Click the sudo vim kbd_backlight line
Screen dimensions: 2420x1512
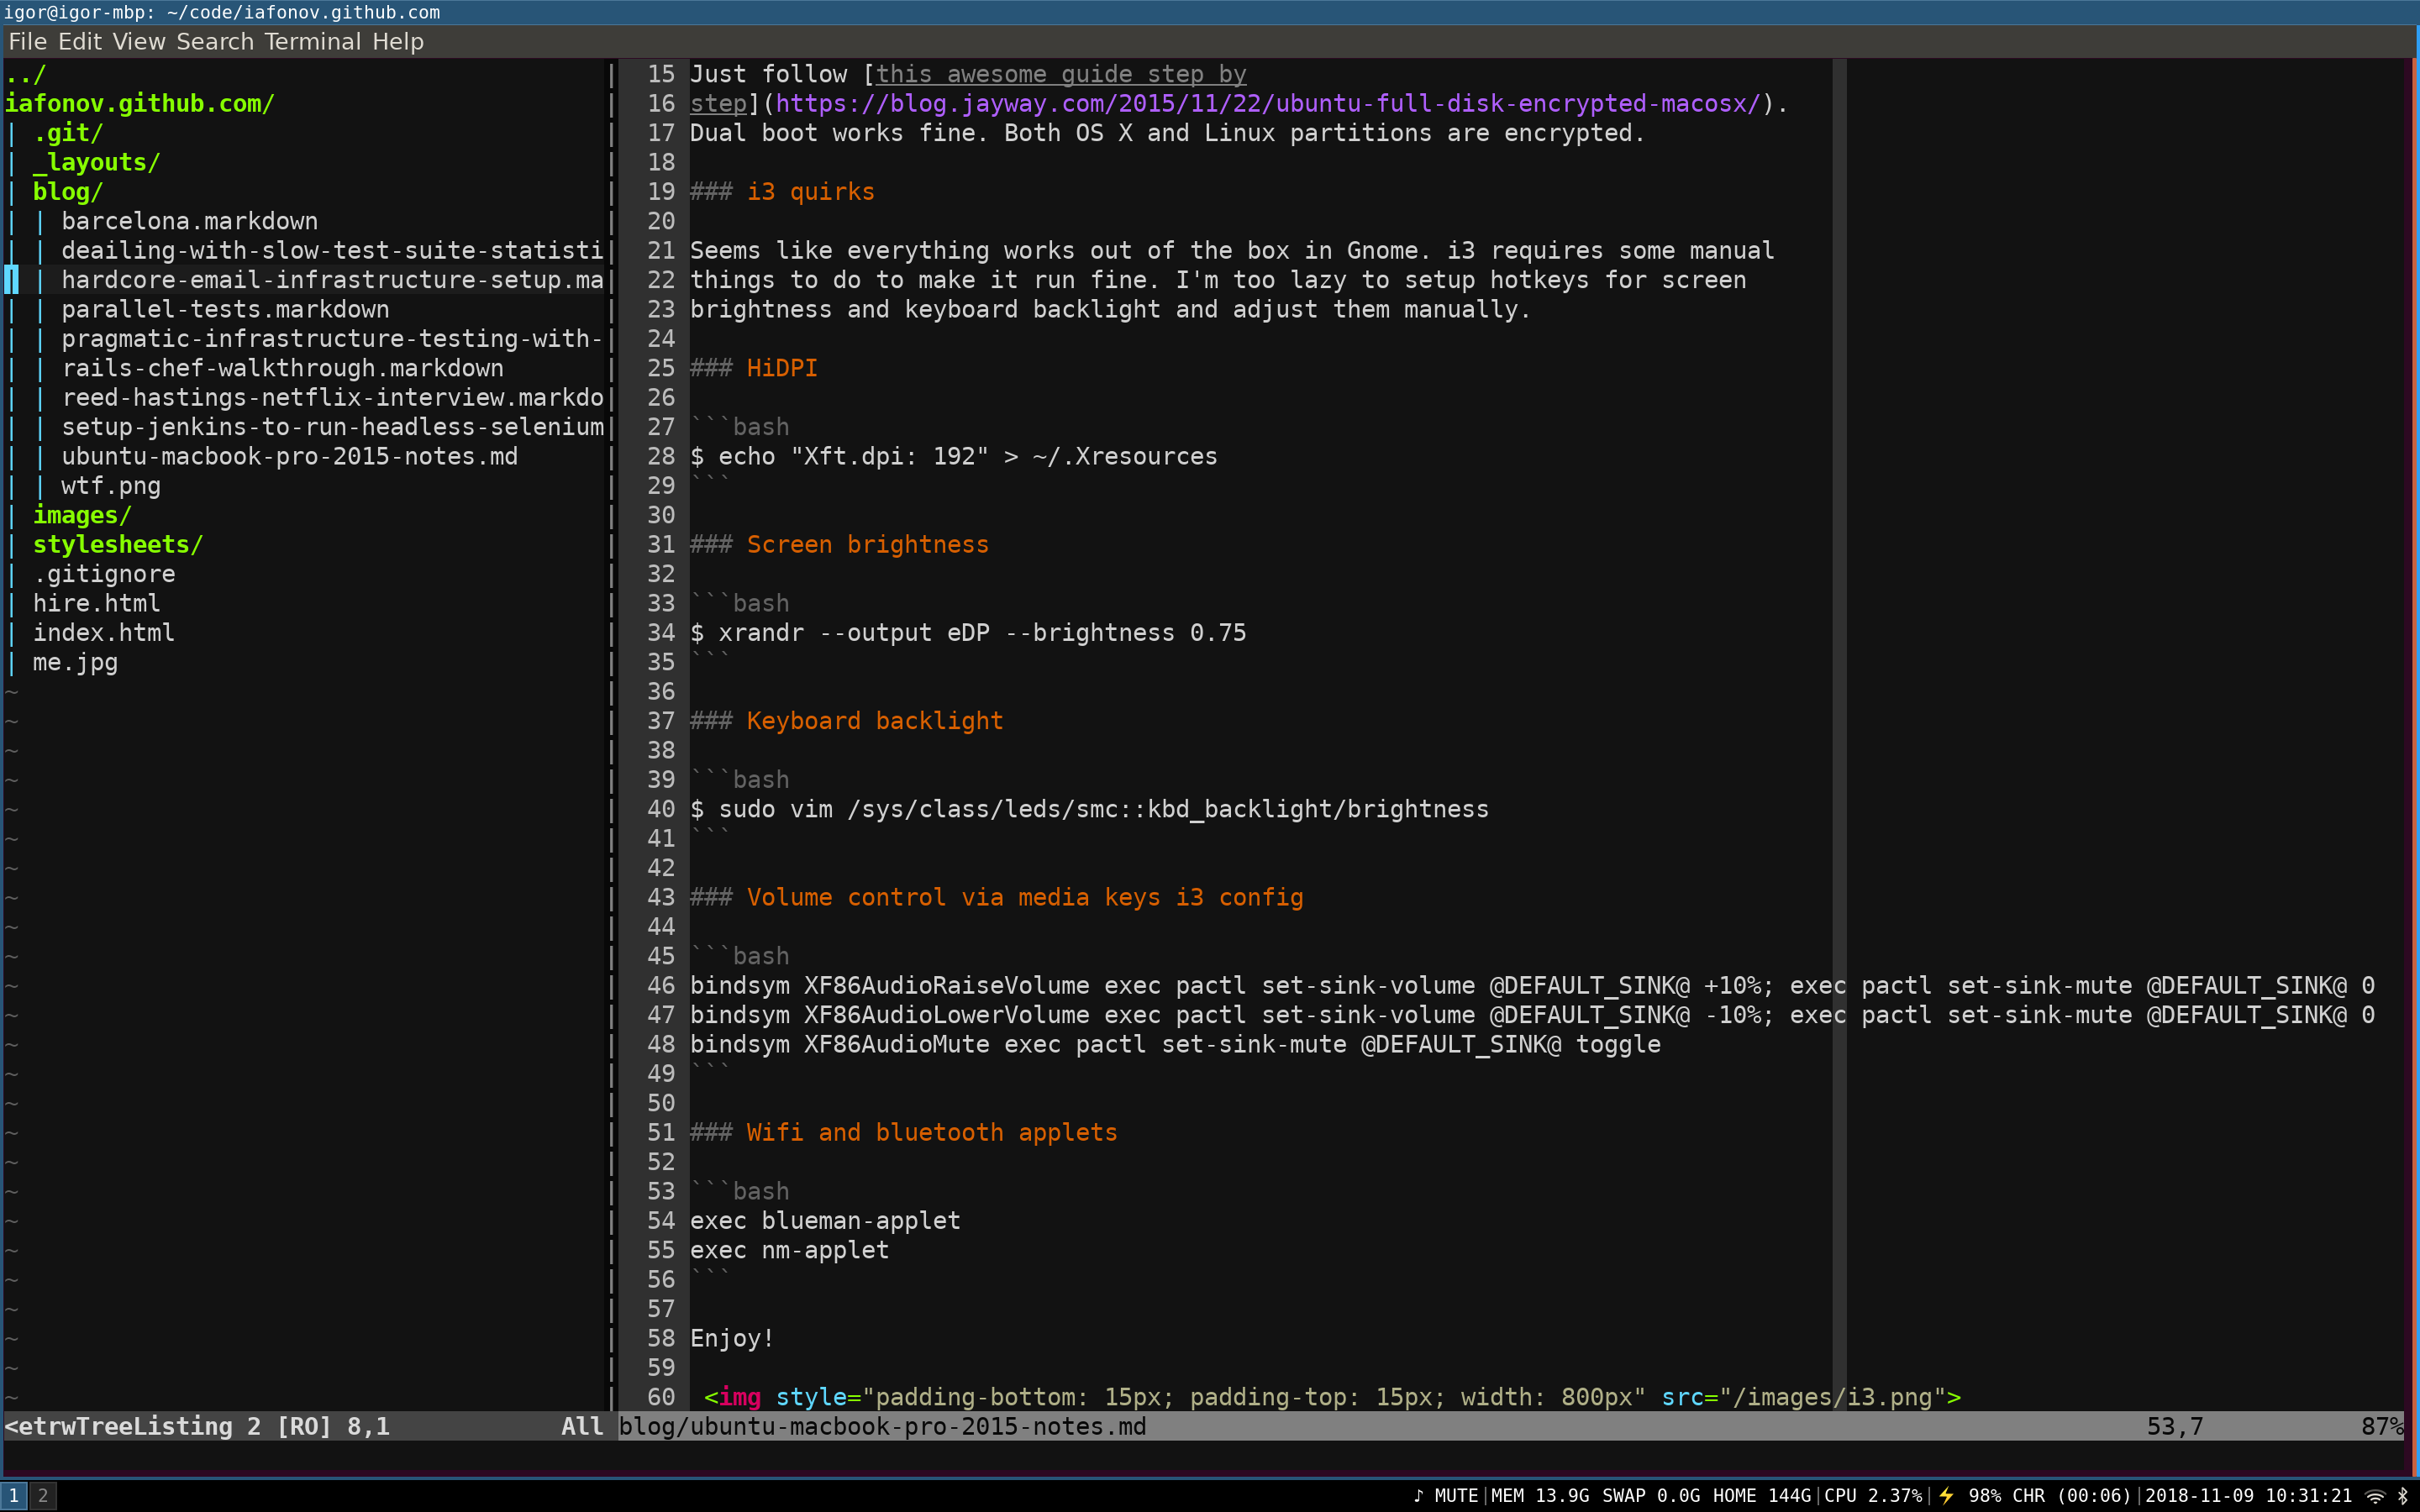tap(1089, 810)
